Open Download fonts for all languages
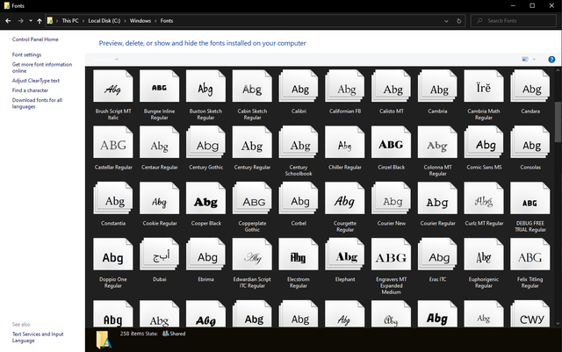 (x=37, y=104)
